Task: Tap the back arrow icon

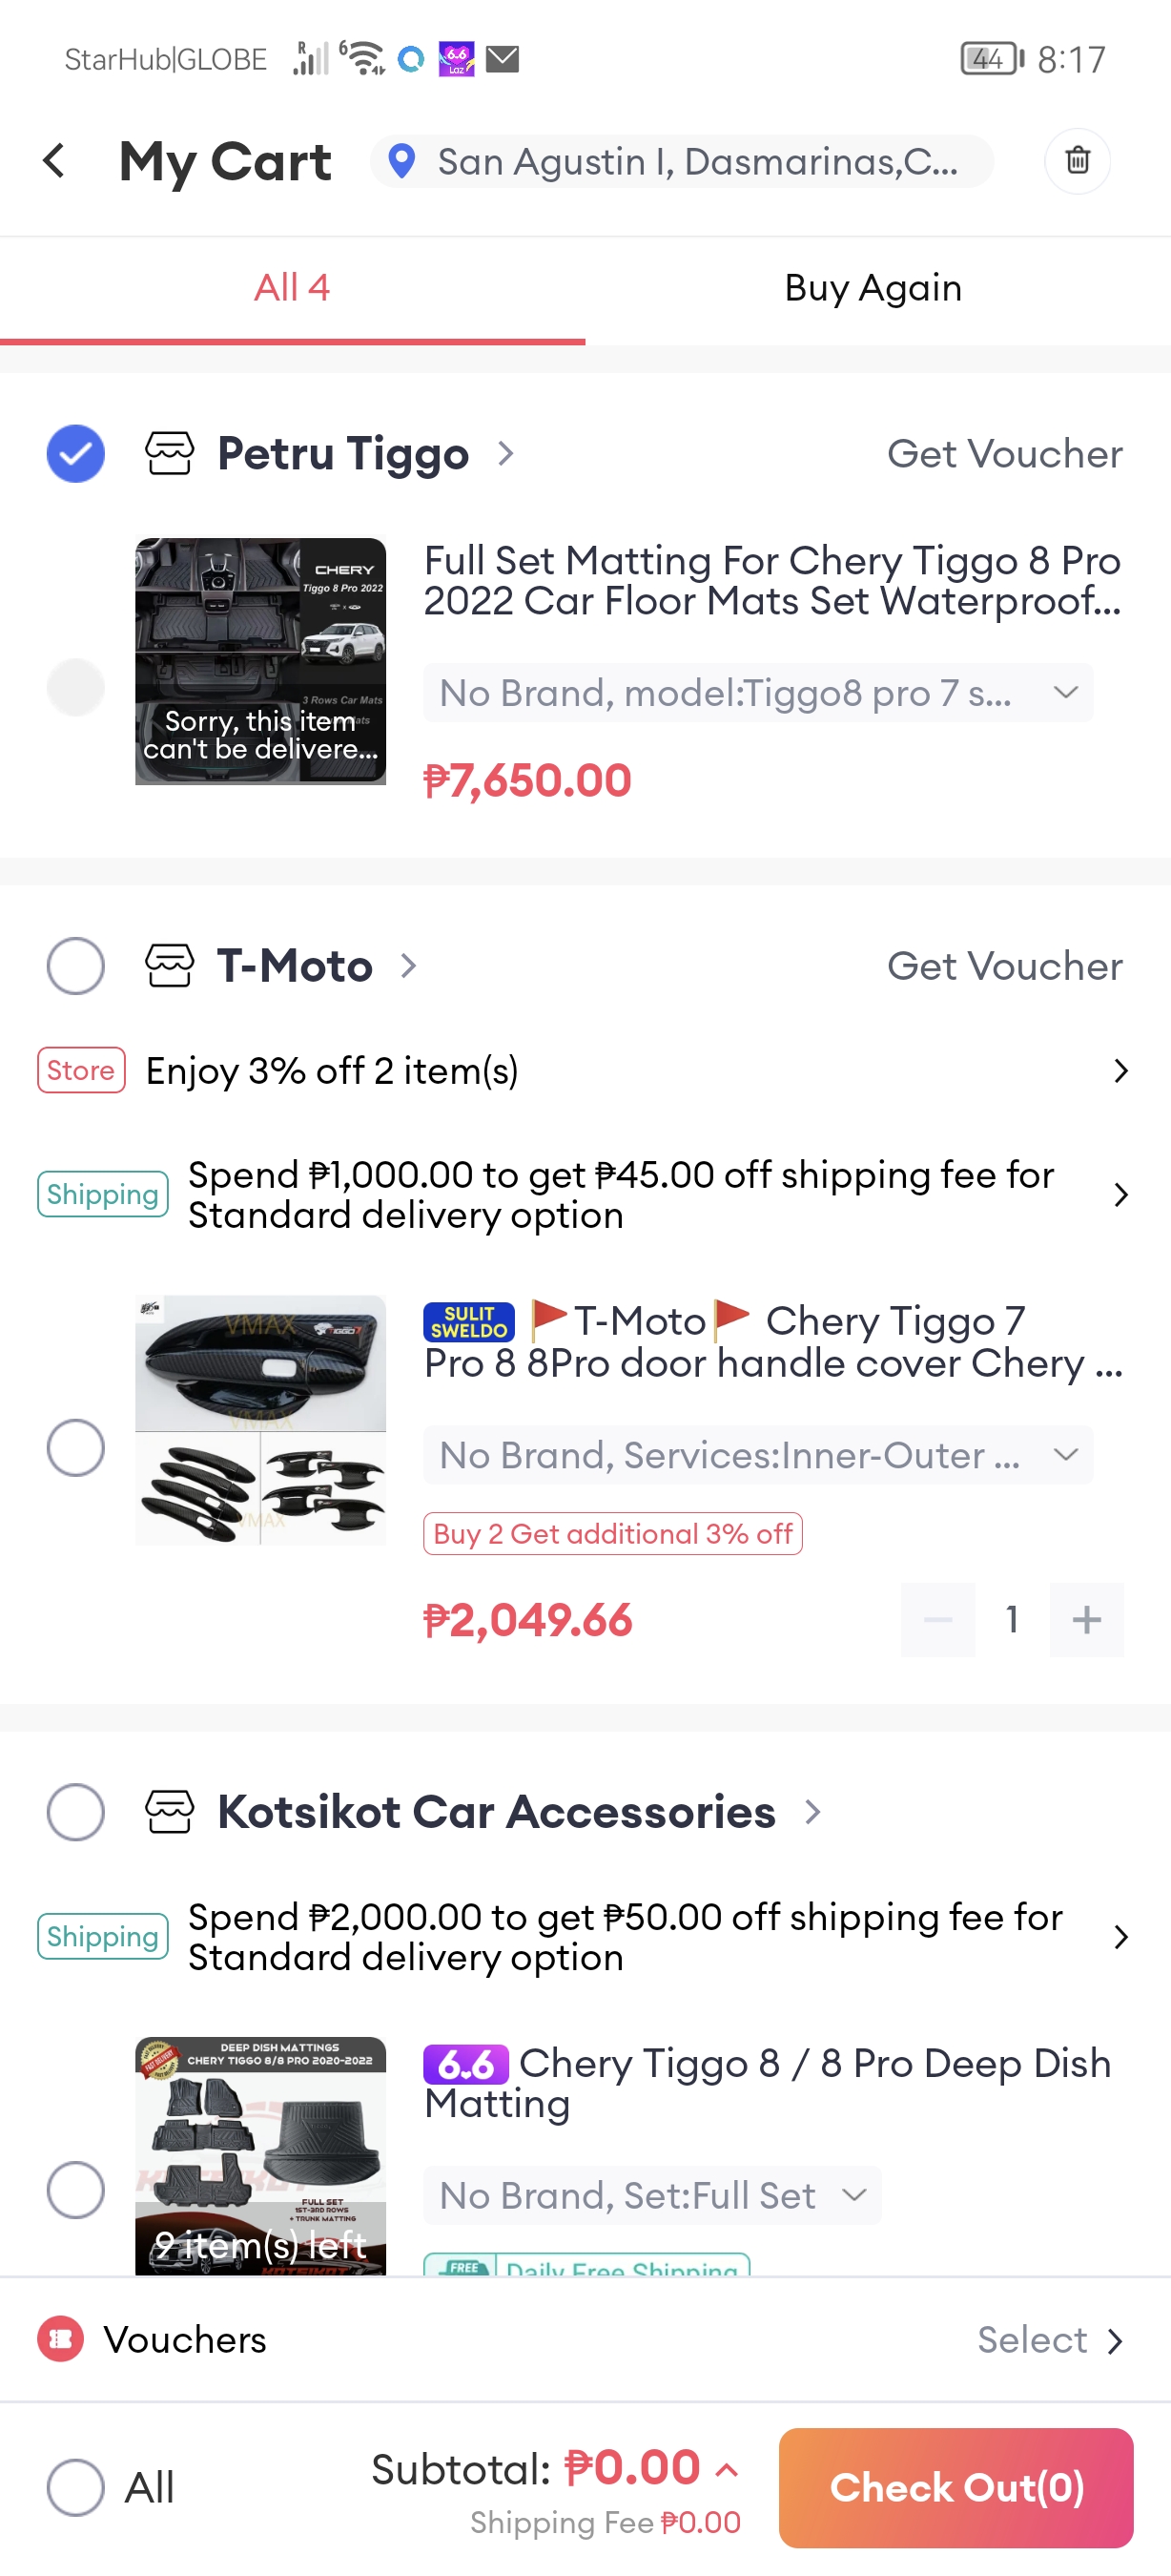Action: pos(55,161)
